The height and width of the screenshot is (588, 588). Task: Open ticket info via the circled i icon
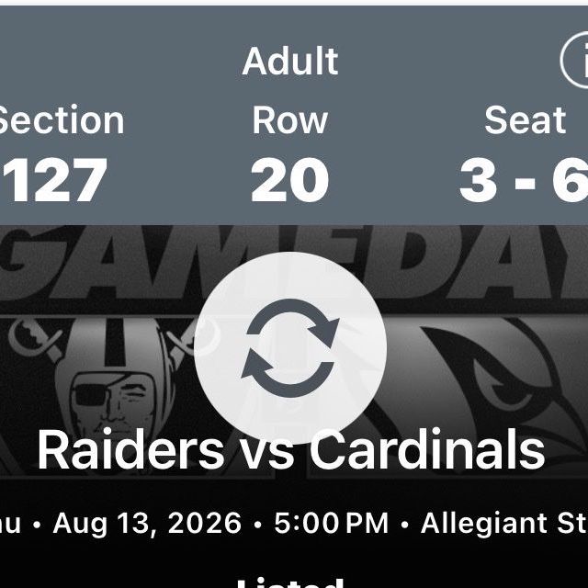point(574,60)
